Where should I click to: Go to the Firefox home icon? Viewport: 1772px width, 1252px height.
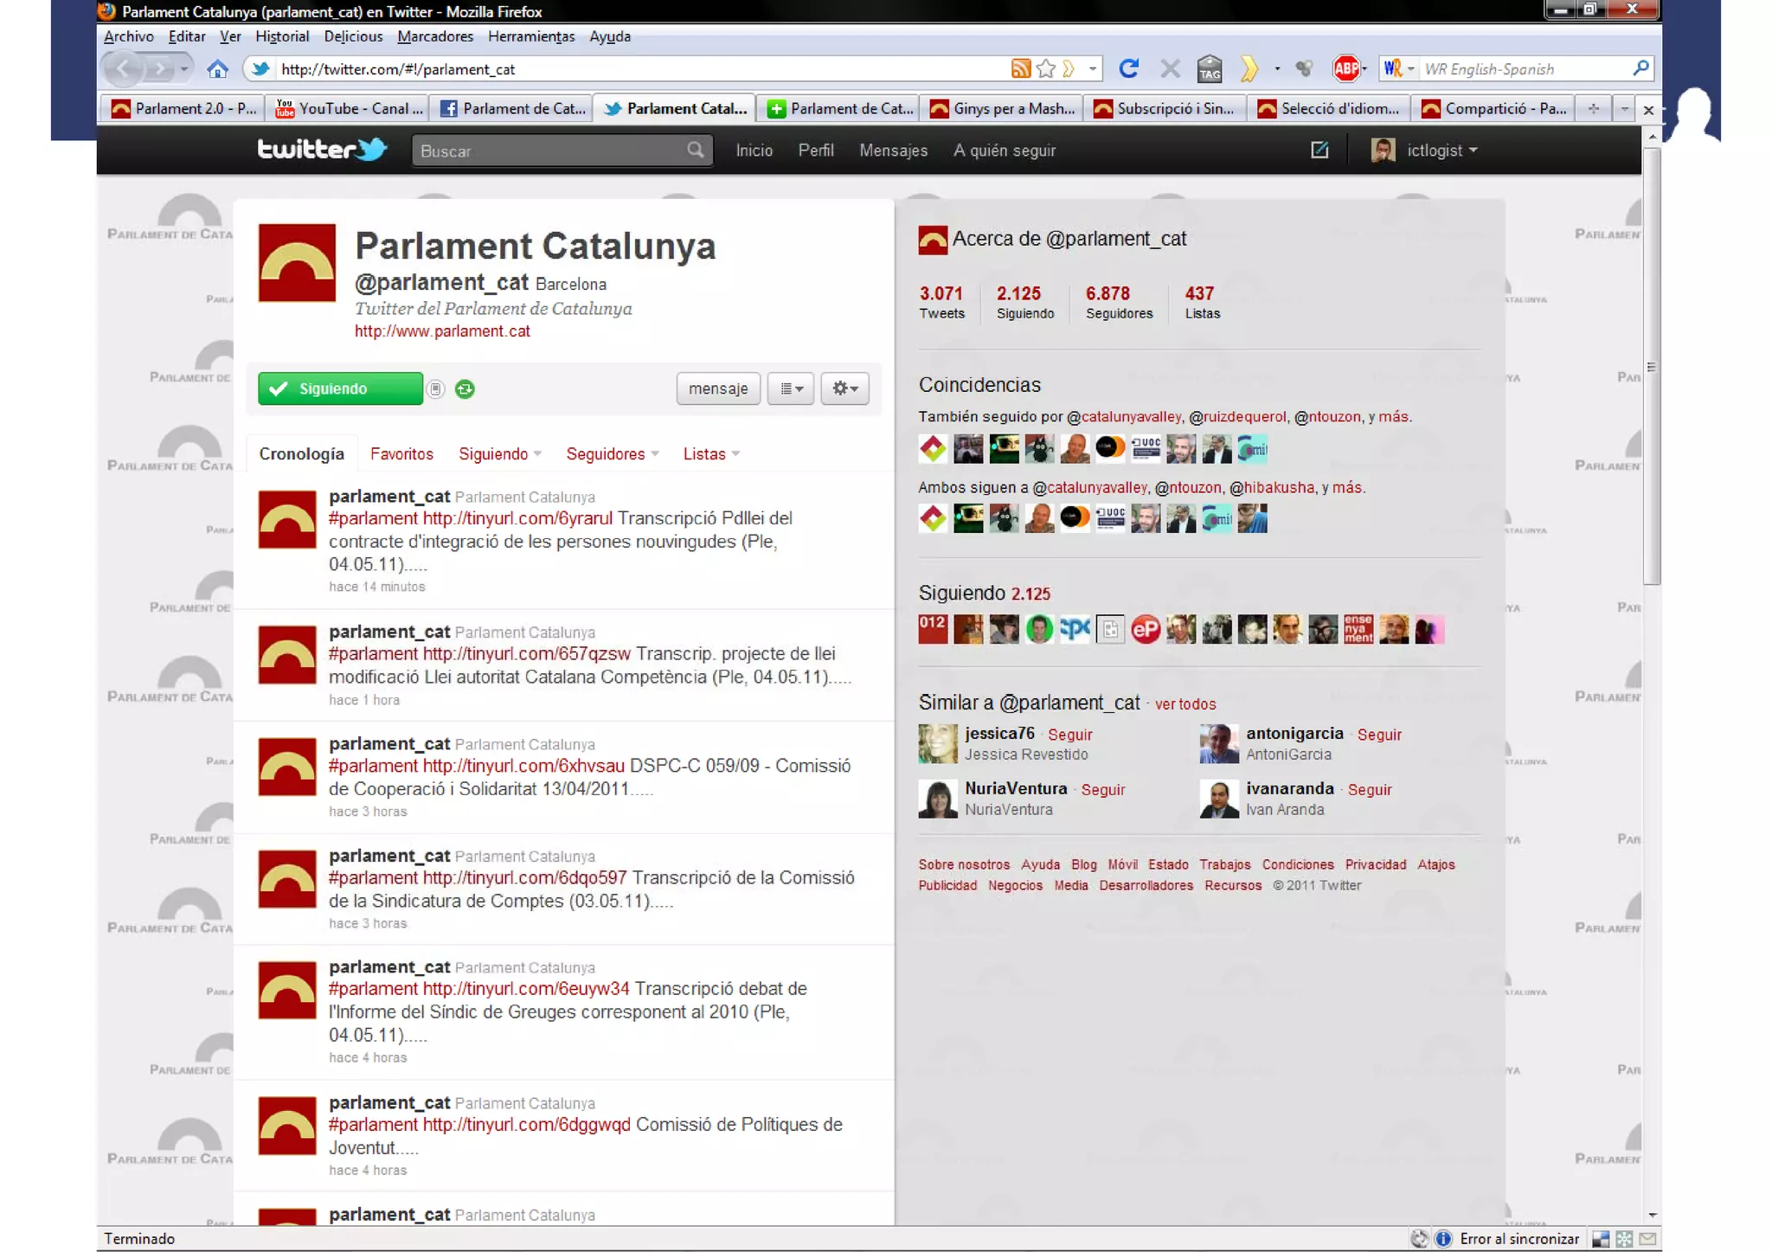[217, 68]
